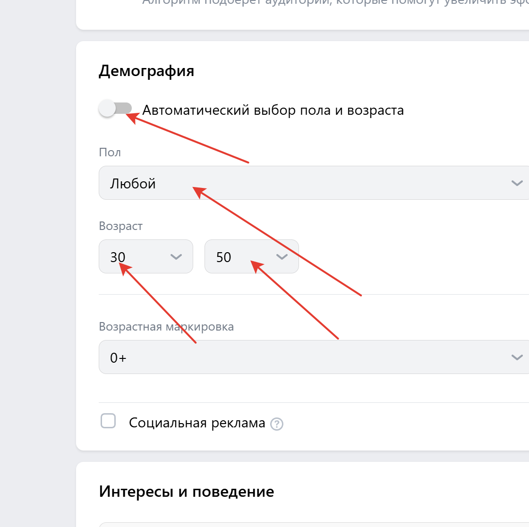This screenshot has width=529, height=527.
Task: Click the chevron icon beside age 30
Action: pos(176,256)
